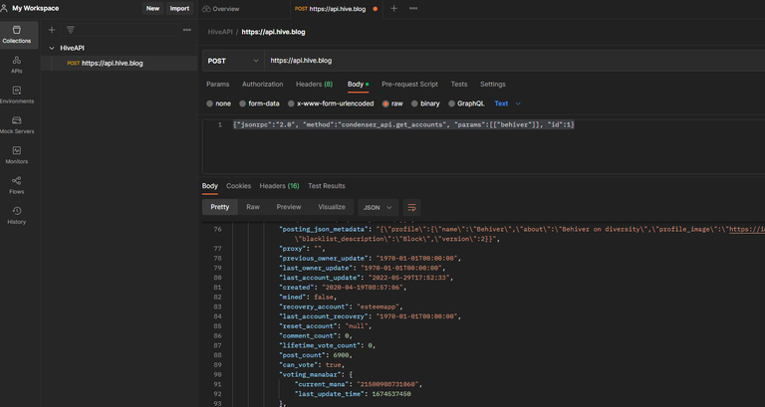The image size is (765, 407).
Task: Select the x-www-form-urlencoded body type
Action: (331, 103)
